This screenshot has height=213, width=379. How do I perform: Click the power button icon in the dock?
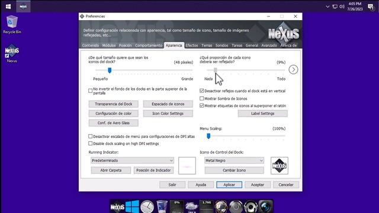click(236, 206)
